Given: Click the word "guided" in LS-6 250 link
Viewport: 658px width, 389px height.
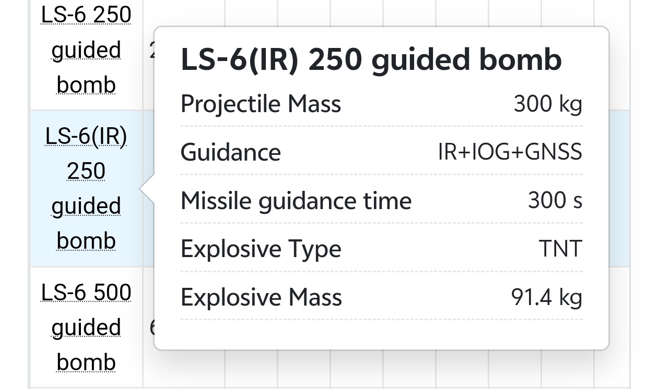Looking at the screenshot, I should click(86, 51).
